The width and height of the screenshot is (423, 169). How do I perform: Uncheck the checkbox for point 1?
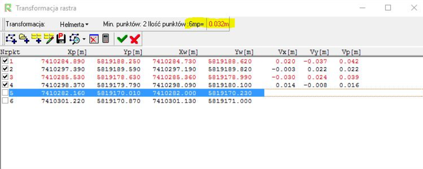[5, 61]
